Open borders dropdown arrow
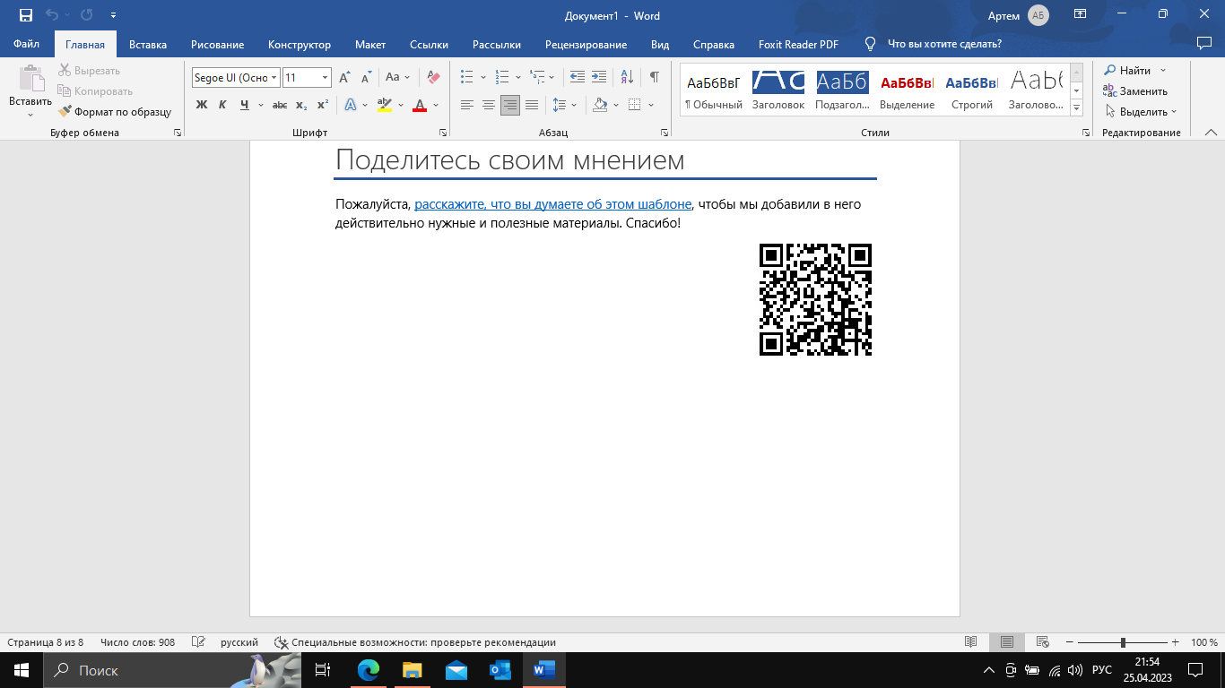Image resolution: width=1225 pixels, height=688 pixels. click(651, 105)
